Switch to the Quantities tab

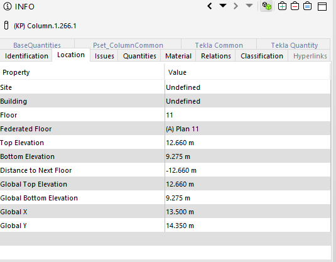tap(139, 56)
